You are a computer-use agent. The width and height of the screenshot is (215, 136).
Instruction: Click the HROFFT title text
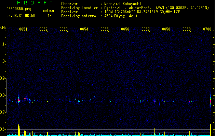click(x=35, y=3)
